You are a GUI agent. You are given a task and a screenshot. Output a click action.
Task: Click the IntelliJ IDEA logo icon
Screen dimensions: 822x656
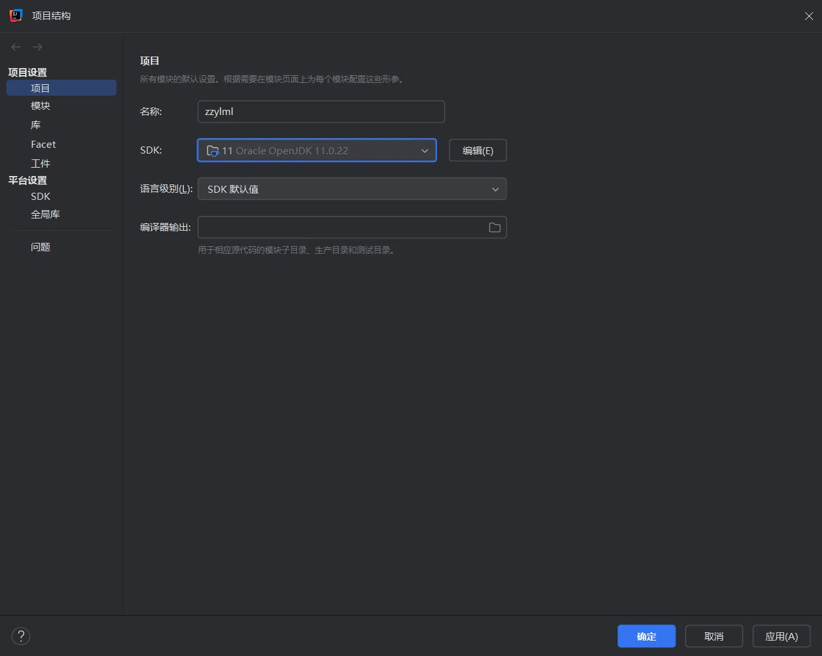[x=16, y=15]
